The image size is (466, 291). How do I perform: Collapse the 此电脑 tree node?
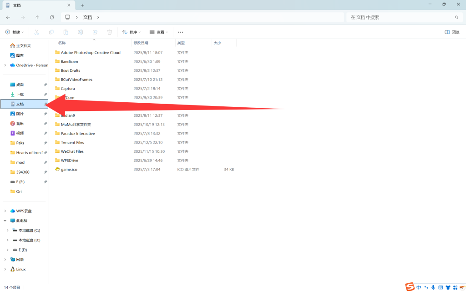5,221
